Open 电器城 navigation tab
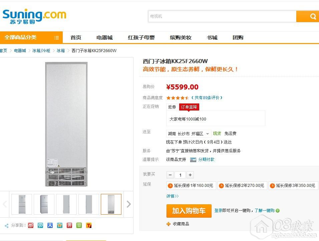Image resolution: width=319 pixels, height=241 pixels. tap(104, 38)
